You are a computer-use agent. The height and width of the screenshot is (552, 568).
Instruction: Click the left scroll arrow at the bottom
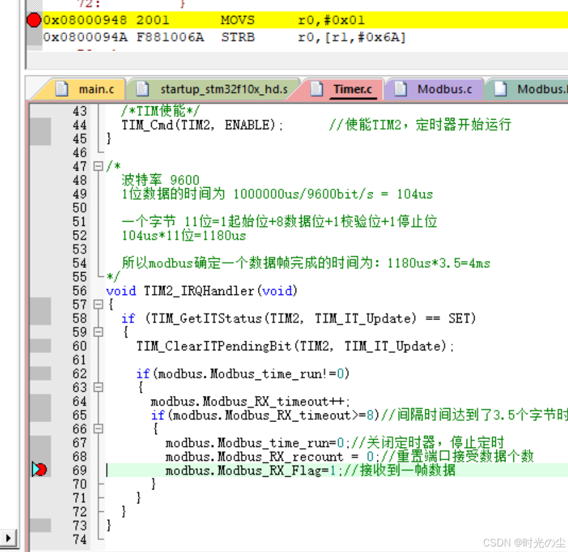7,537
